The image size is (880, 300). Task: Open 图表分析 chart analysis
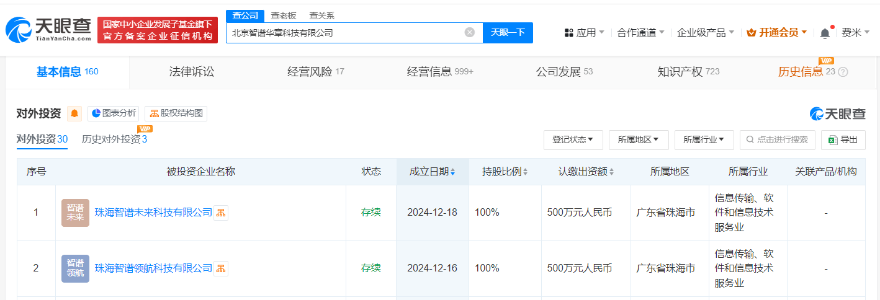tap(113, 113)
